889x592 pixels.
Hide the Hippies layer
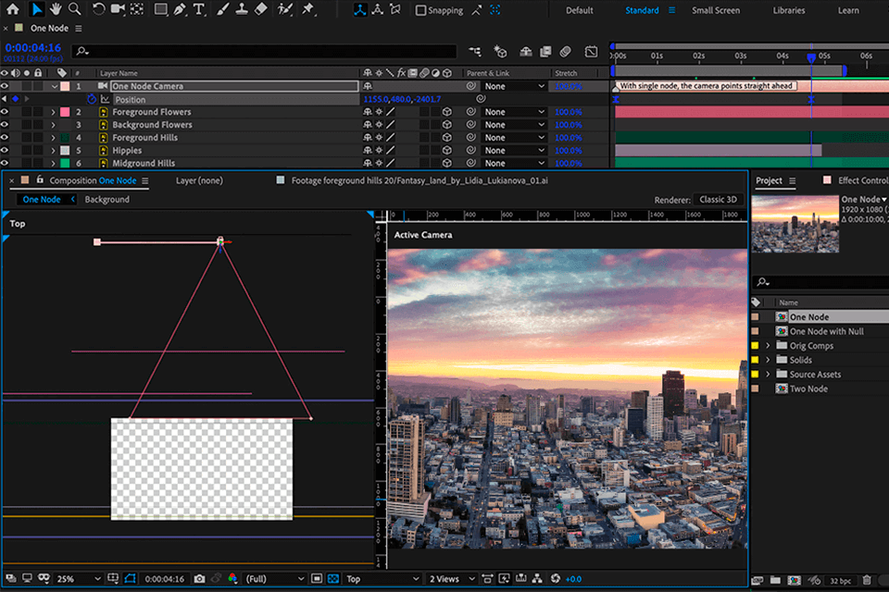pos(5,150)
